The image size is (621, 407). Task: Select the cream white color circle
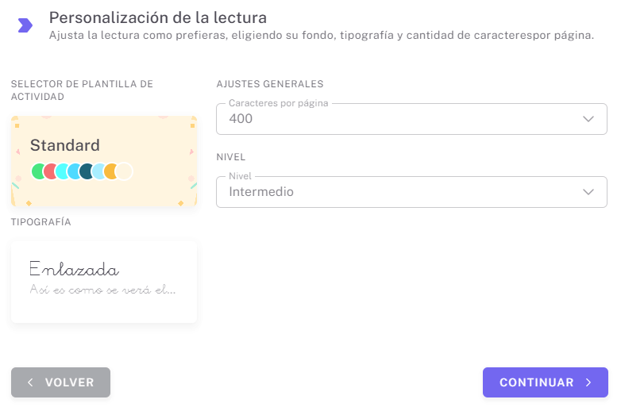(x=124, y=171)
